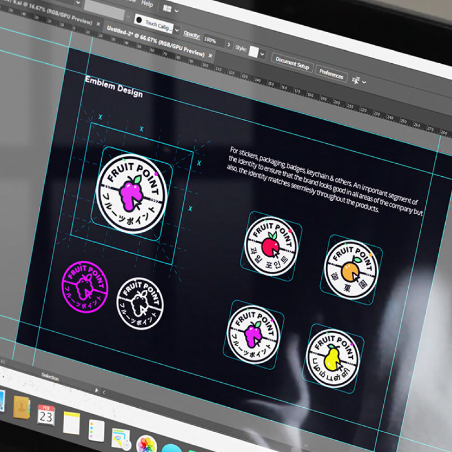The height and width of the screenshot is (452, 452).
Task: Click the Document Setup button
Action: 292,63
